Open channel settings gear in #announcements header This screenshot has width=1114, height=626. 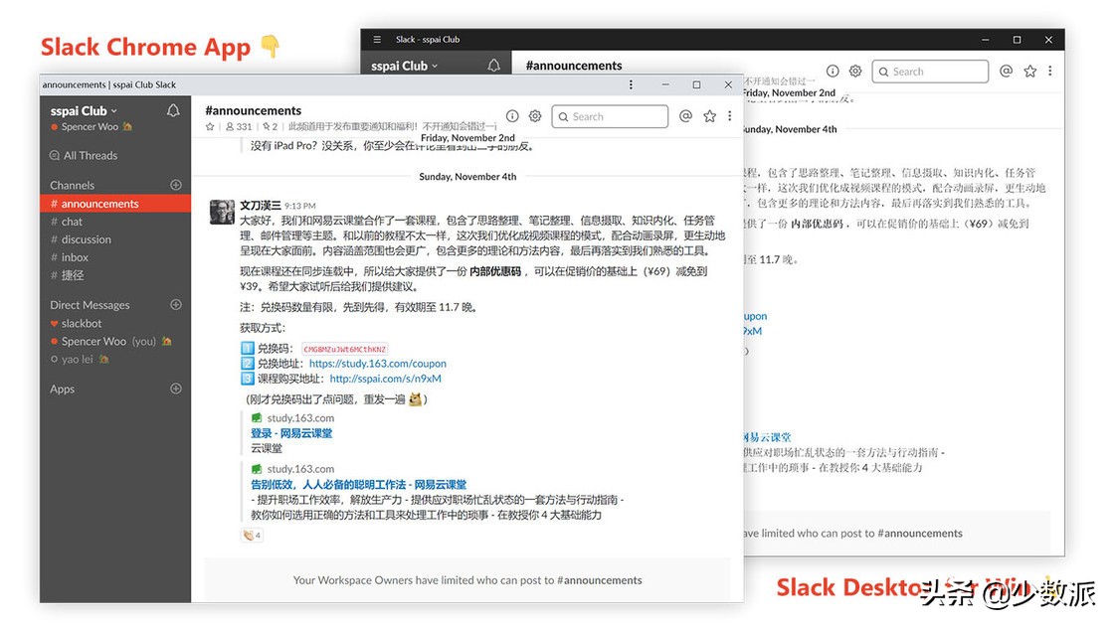point(535,116)
